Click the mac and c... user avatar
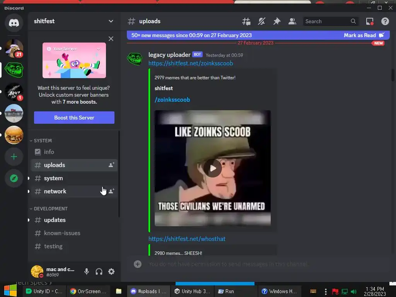396x297 pixels. pos(37,271)
